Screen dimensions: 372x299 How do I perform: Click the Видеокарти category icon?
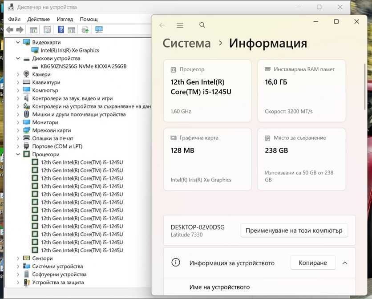tap(26, 42)
